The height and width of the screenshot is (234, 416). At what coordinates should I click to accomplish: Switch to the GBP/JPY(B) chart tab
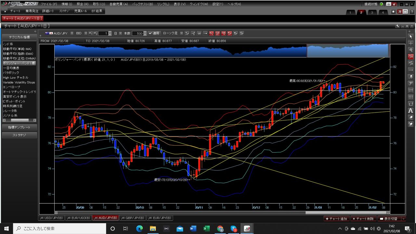point(132,218)
